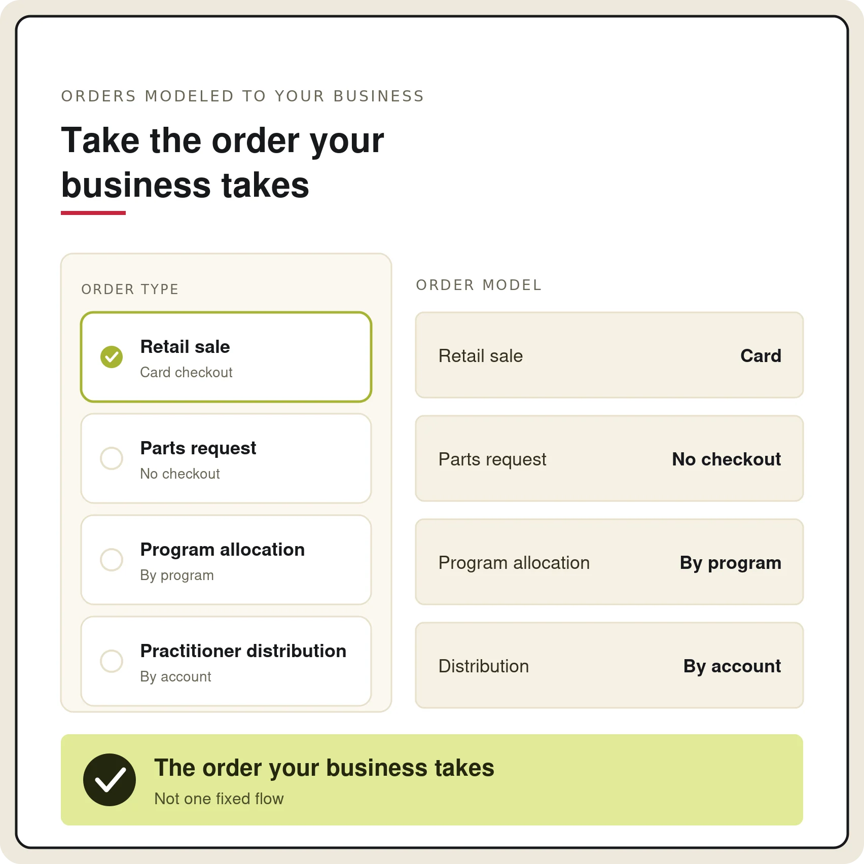Click the ORDER TYPE section heading

[x=130, y=290]
